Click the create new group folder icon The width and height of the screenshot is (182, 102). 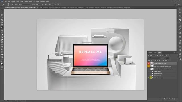tap(170, 99)
